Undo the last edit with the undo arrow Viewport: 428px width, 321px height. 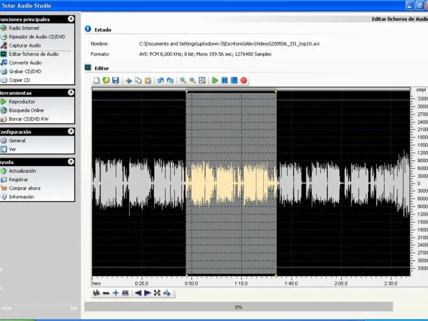(x=160, y=80)
